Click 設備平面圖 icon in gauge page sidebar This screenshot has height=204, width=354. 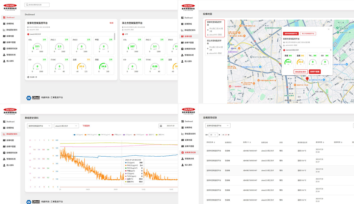(x=4, y=42)
